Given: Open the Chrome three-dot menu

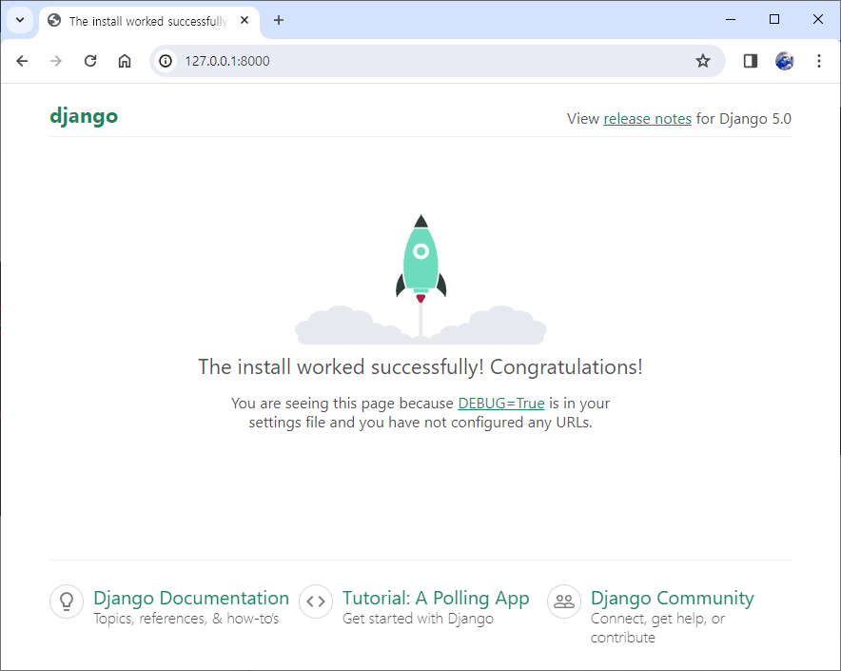Looking at the screenshot, I should tap(818, 61).
